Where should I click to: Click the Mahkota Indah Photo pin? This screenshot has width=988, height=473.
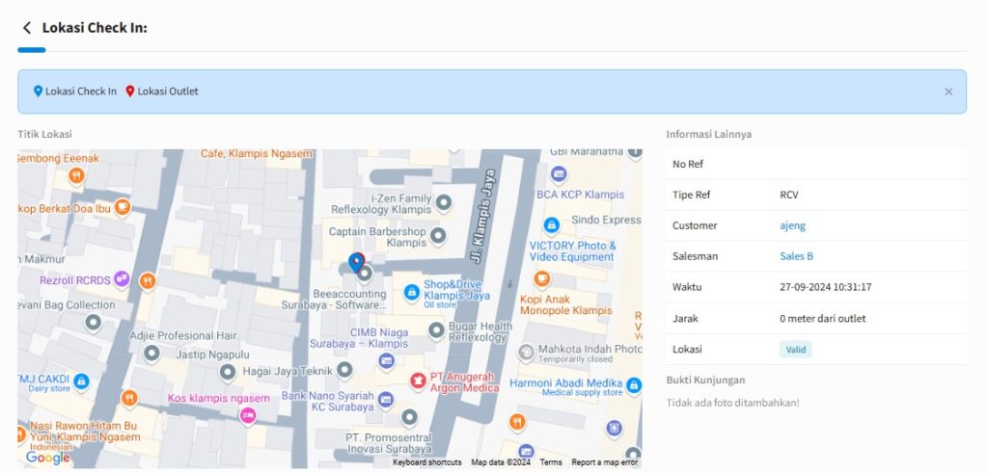coord(526,353)
